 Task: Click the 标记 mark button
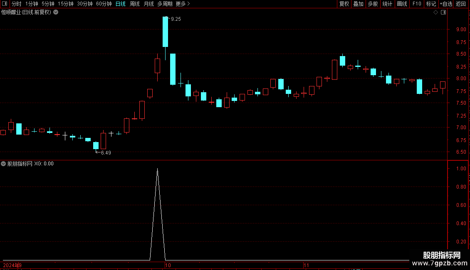pyautogui.click(x=431, y=4)
